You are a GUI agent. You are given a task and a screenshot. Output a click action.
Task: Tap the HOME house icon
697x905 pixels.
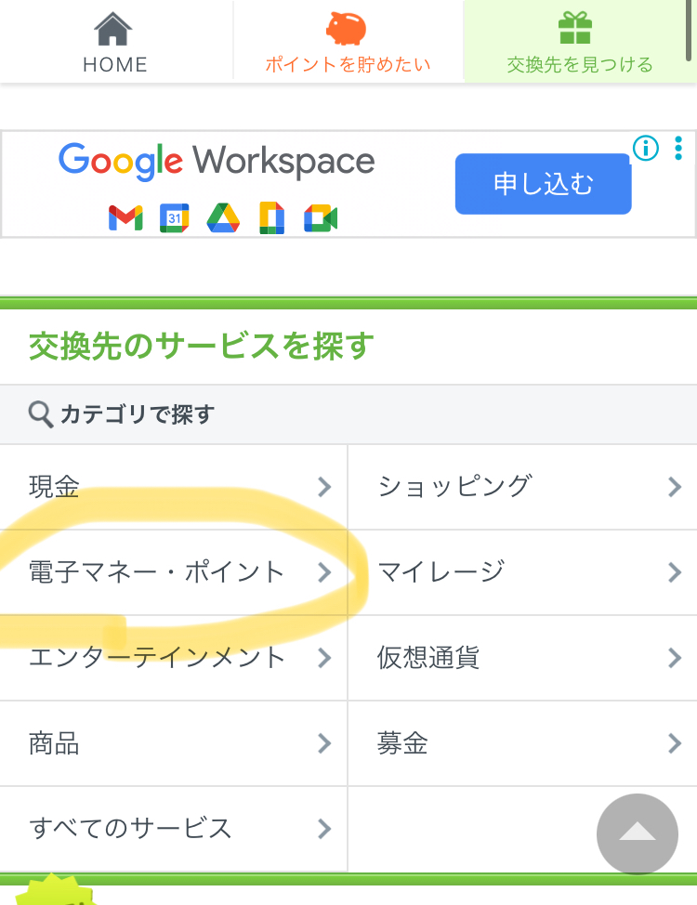tap(114, 28)
